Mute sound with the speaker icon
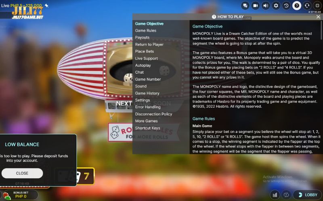Image resolution: width=323 pixels, height=201 pixels. pyautogui.click(x=266, y=6)
